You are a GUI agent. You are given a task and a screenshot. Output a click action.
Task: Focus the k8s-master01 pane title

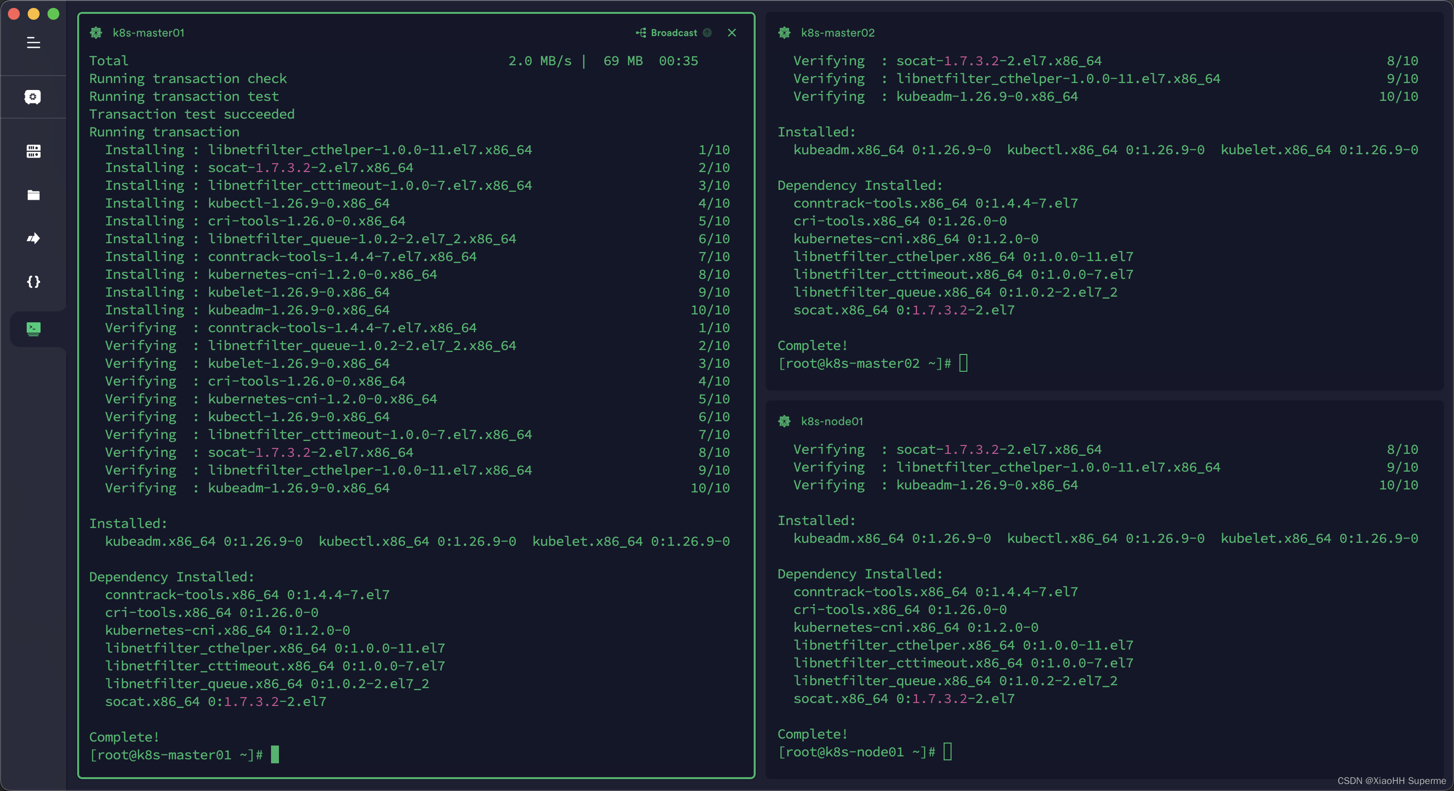click(148, 33)
